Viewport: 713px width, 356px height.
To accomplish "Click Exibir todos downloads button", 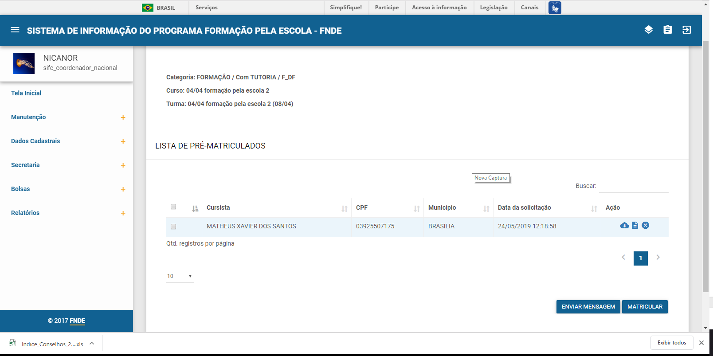I will (672, 343).
